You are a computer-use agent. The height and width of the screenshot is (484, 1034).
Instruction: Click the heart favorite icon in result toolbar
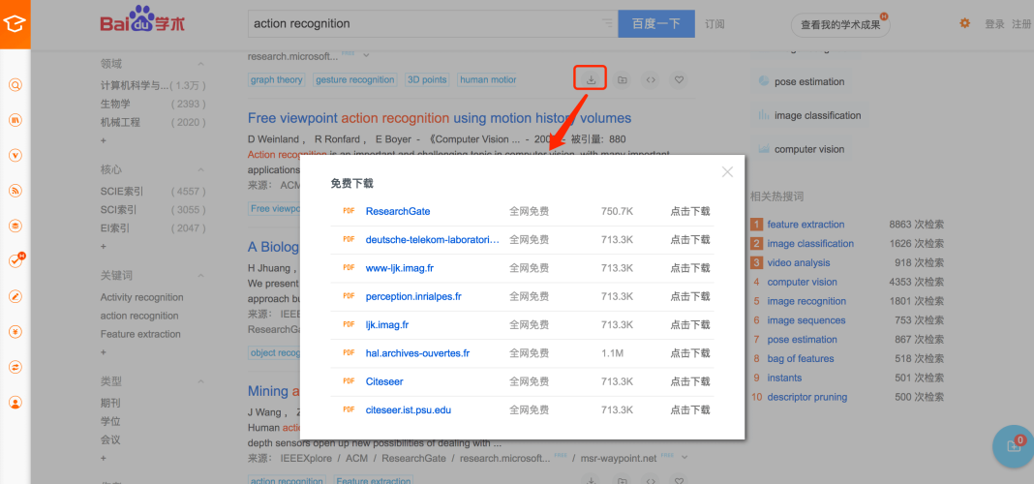680,80
